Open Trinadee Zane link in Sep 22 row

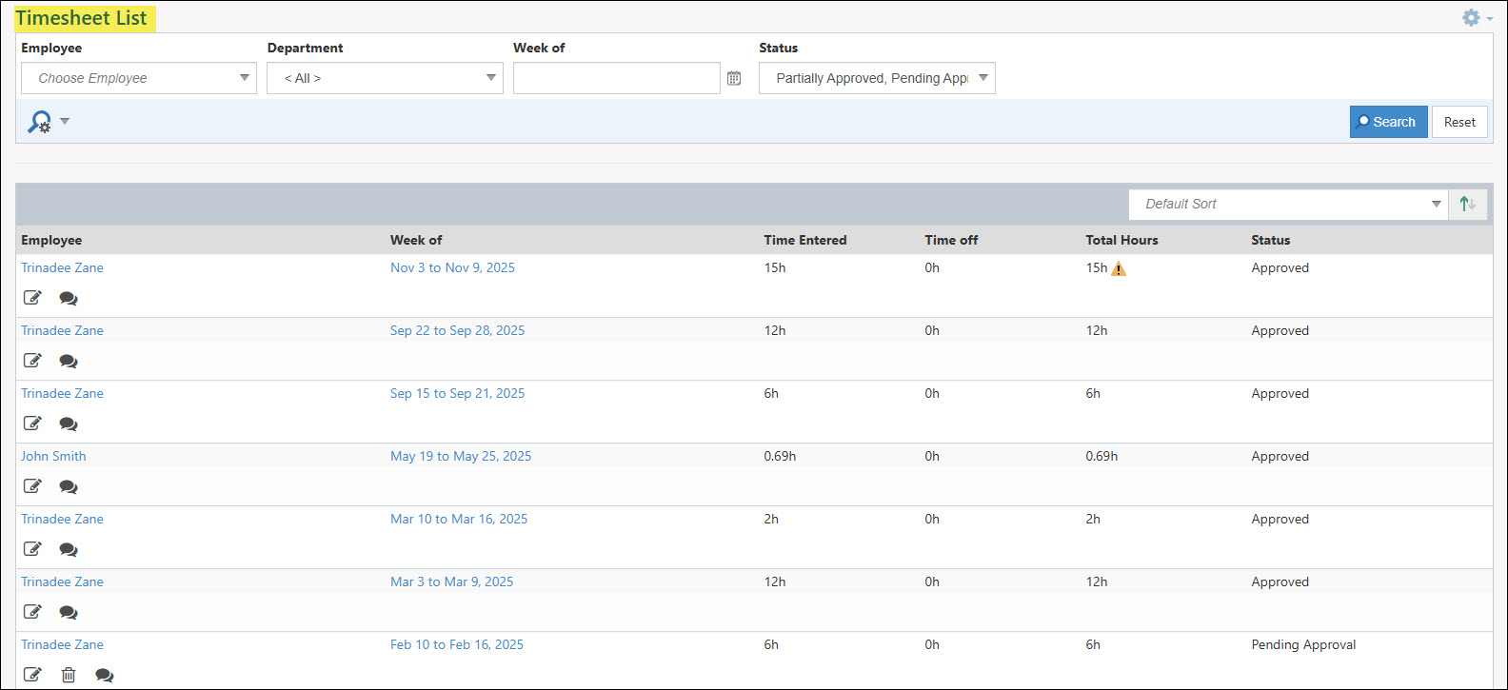[x=62, y=330]
